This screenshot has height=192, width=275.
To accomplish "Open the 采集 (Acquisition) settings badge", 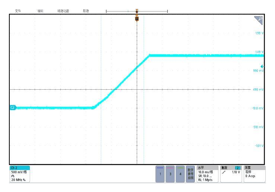I will point(255,174).
